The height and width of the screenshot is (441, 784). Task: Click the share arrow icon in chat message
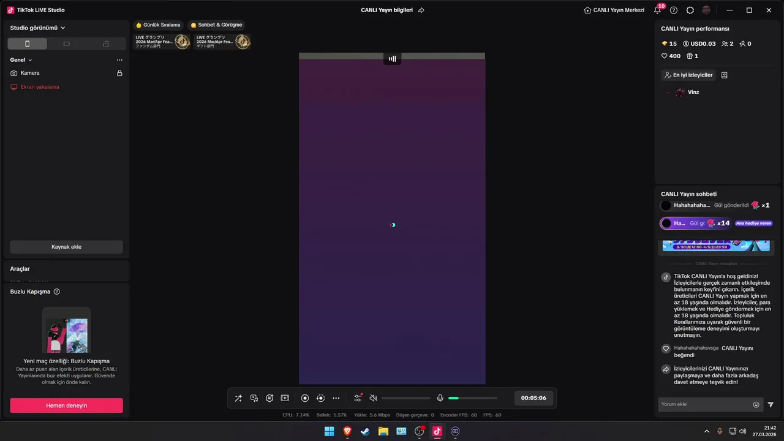[x=666, y=369]
